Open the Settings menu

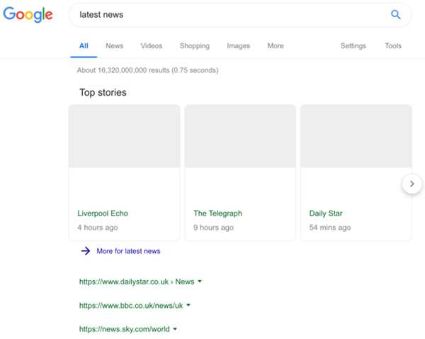[353, 46]
